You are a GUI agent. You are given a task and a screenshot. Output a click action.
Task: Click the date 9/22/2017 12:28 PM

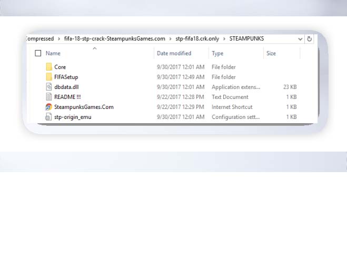click(181, 97)
